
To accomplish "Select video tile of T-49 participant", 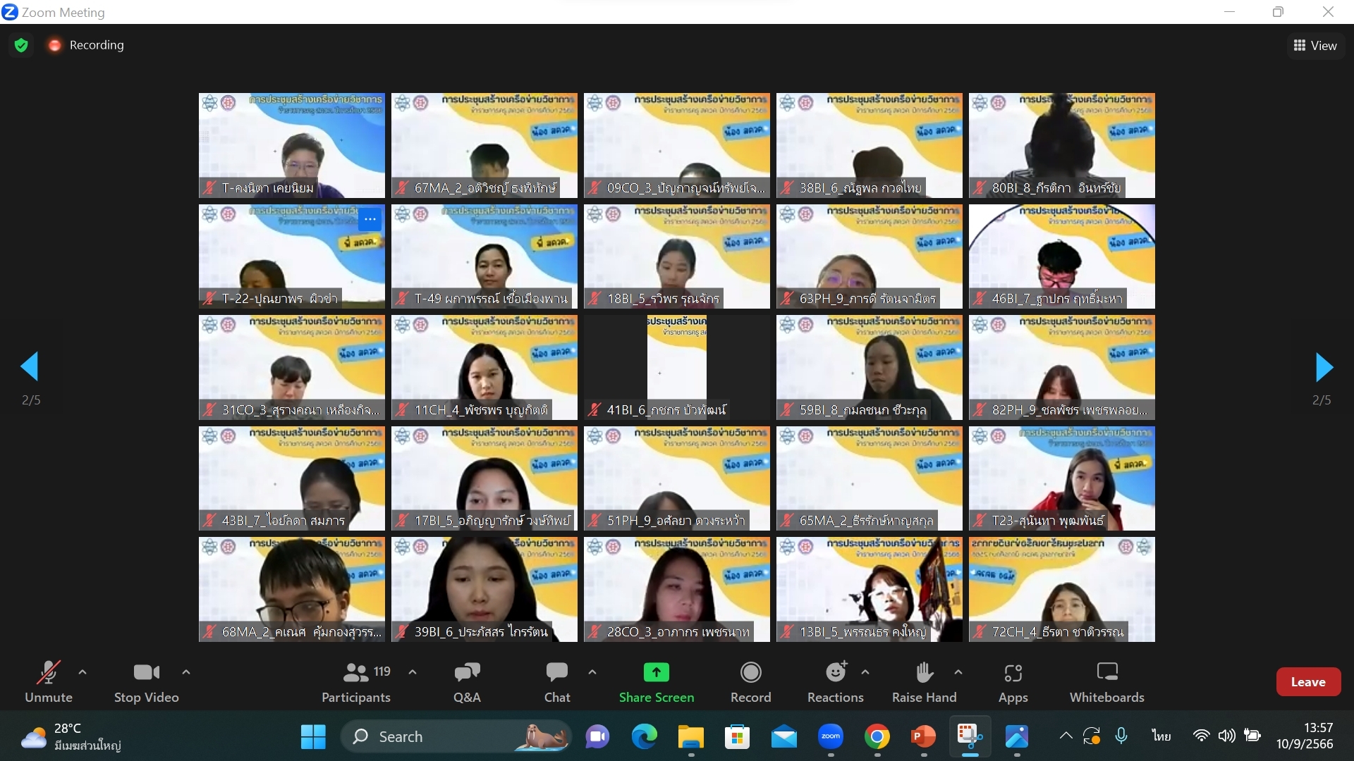I will (484, 256).
